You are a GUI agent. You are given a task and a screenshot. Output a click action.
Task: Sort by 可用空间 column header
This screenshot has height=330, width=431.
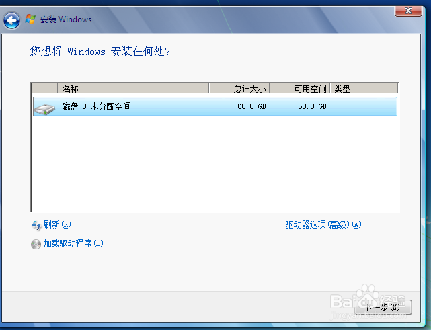pyautogui.click(x=300, y=89)
